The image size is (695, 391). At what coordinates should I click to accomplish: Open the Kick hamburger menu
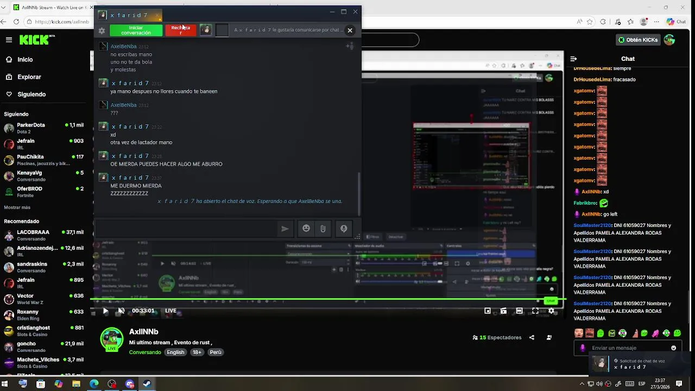tap(9, 40)
